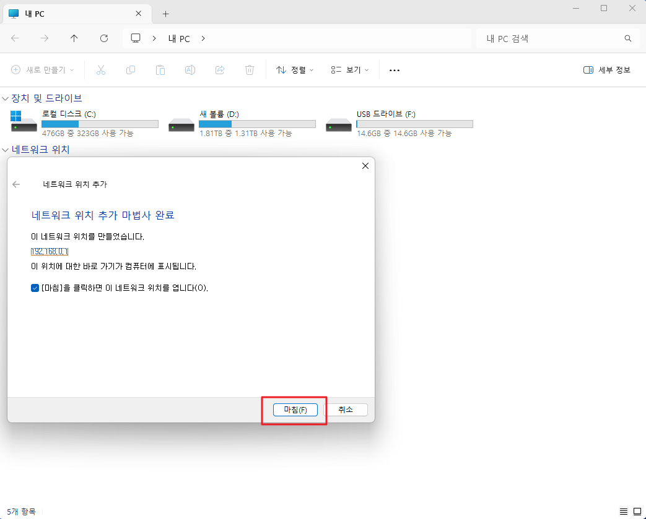This screenshot has width=646, height=519.
Task: Uncheck the open network location checkbox
Action: coord(35,288)
